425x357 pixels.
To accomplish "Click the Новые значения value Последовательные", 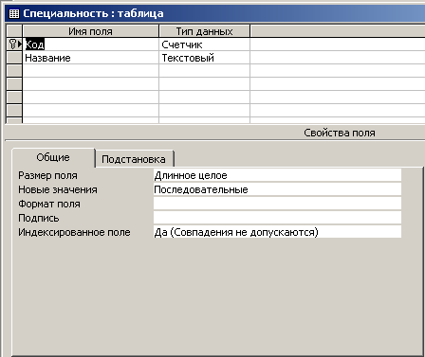I will pos(277,189).
